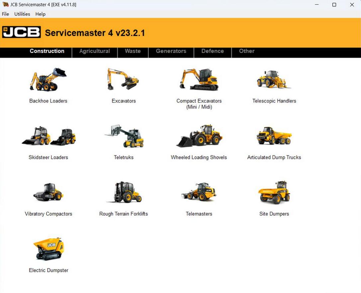Viewport: 361px width, 293px height.
Task: Click the Site Dumpers text label
Action: [274, 214]
